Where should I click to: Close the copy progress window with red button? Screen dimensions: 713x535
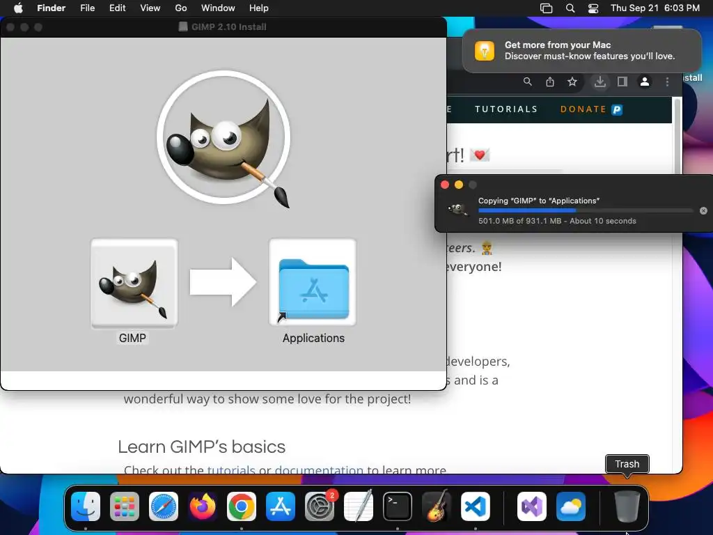coord(445,184)
